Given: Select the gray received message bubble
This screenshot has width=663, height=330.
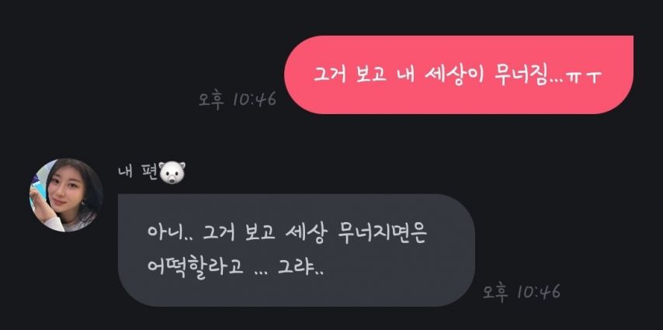Looking at the screenshot, I should (297, 250).
